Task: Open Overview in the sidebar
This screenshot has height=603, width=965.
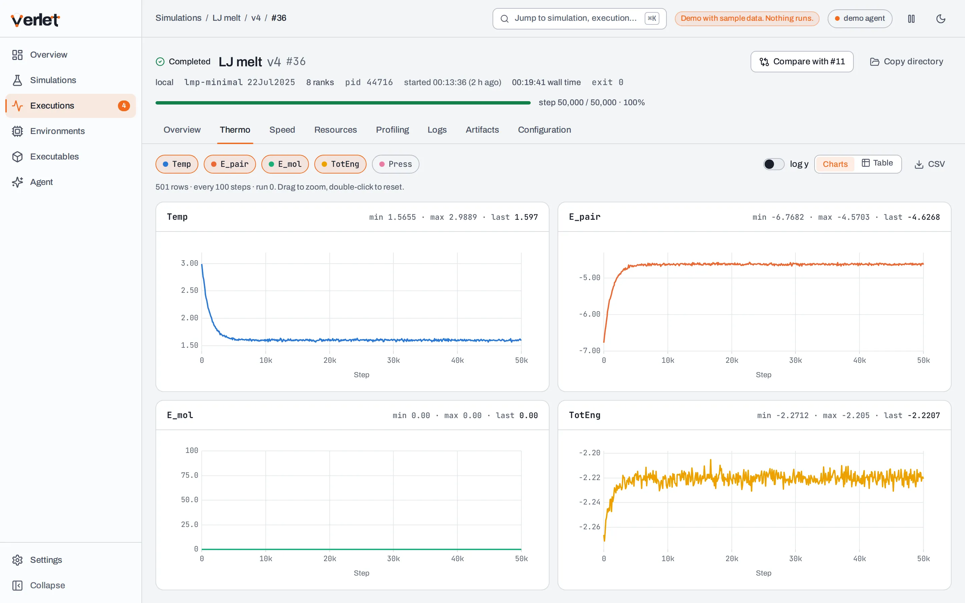Action: point(71,55)
